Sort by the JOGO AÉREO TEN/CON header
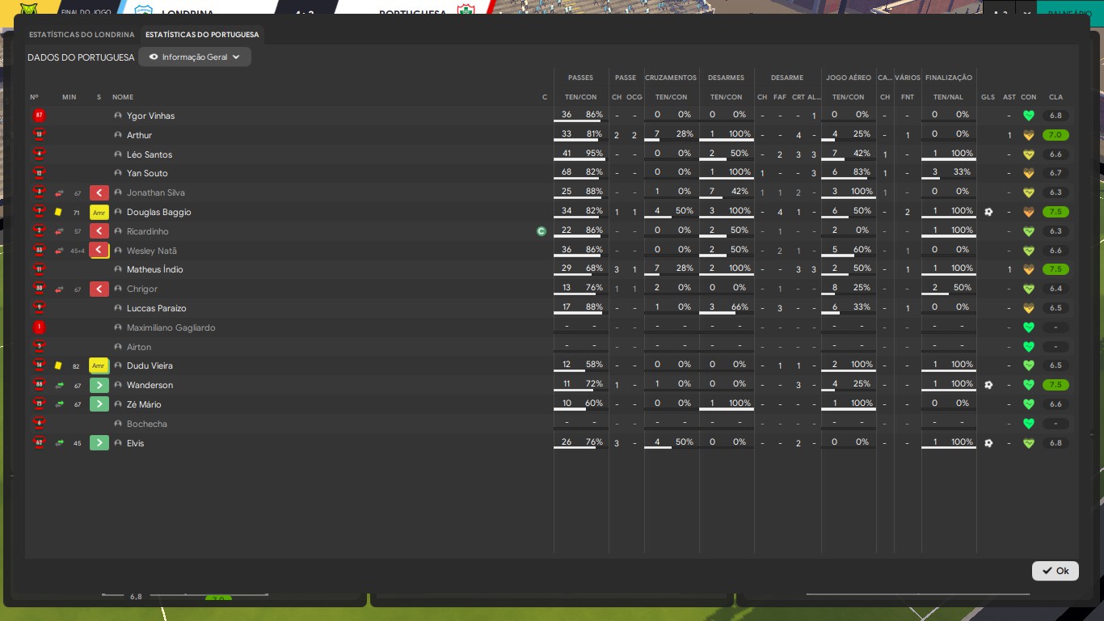Screen dimensions: 1104x621 848,97
